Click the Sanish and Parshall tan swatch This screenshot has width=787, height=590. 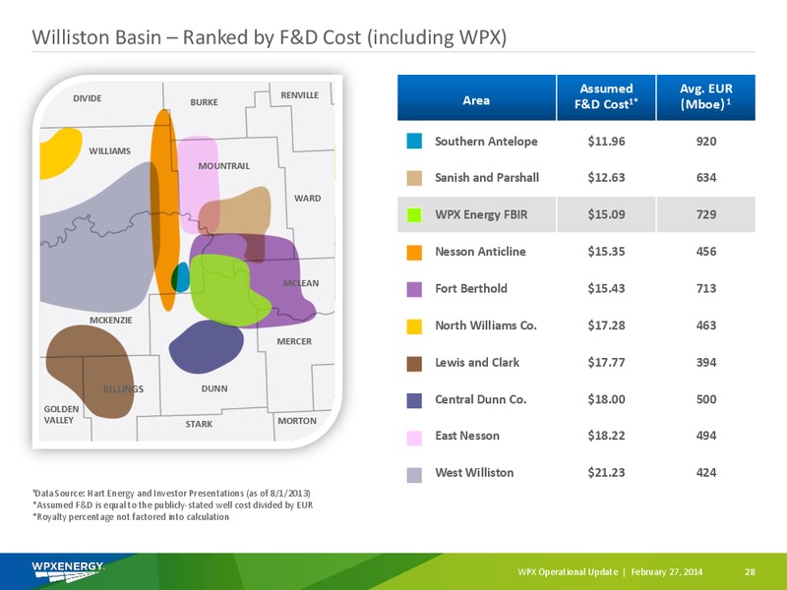tap(414, 178)
